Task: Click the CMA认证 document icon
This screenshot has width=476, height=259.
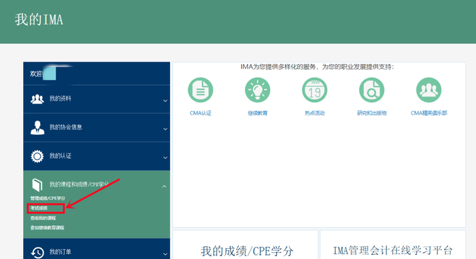Action: click(201, 90)
